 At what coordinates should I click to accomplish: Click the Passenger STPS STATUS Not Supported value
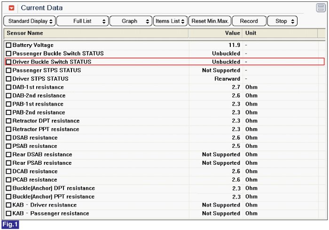(x=221, y=70)
